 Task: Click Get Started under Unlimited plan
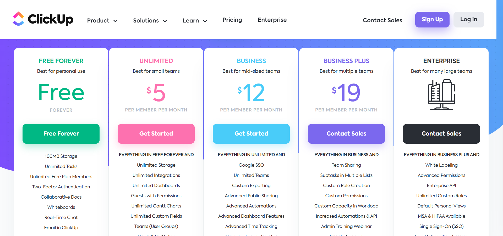(x=156, y=134)
